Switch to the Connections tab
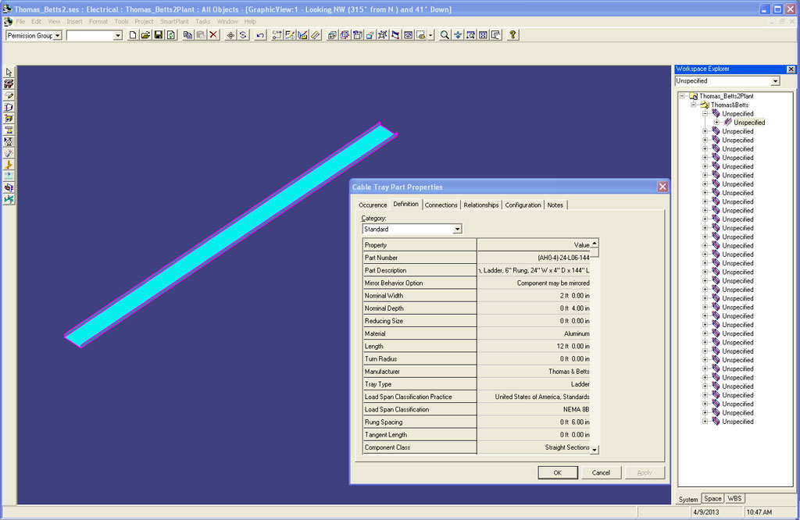The height and width of the screenshot is (520, 800). (x=441, y=205)
